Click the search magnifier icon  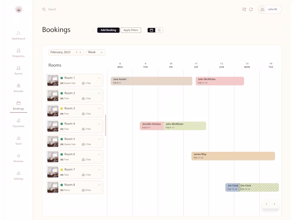click(44, 10)
